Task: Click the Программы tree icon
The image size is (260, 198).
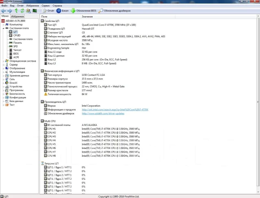Action: [7, 90]
